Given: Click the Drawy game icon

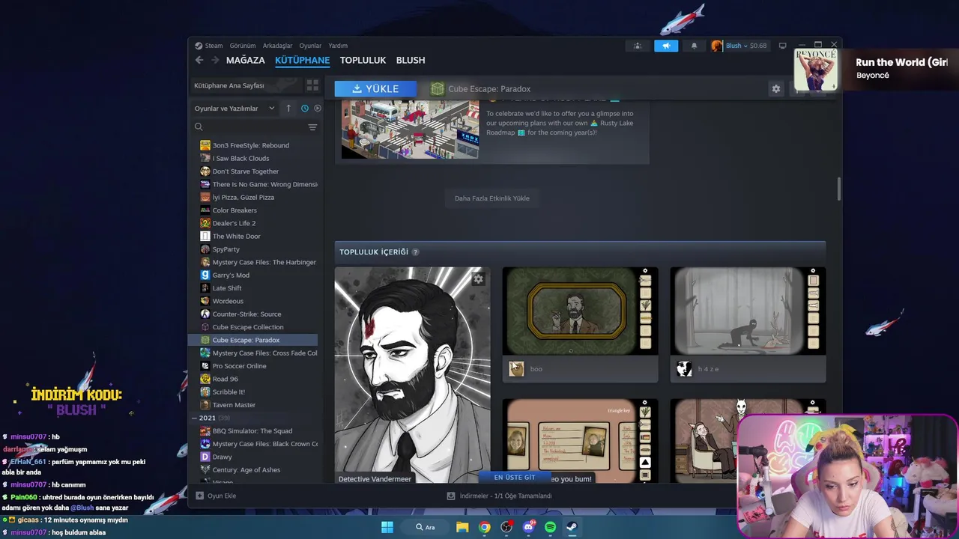Looking at the screenshot, I should 205,457.
